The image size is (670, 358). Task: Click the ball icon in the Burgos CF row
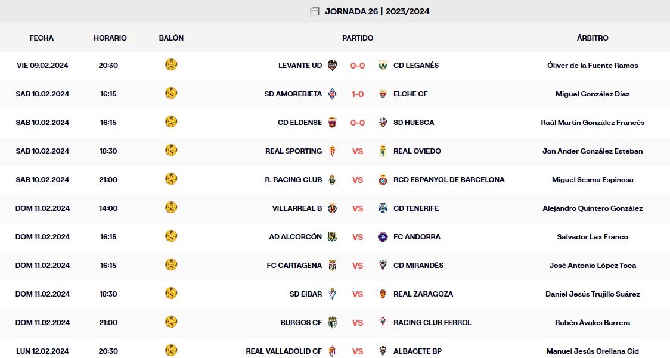[x=171, y=322]
